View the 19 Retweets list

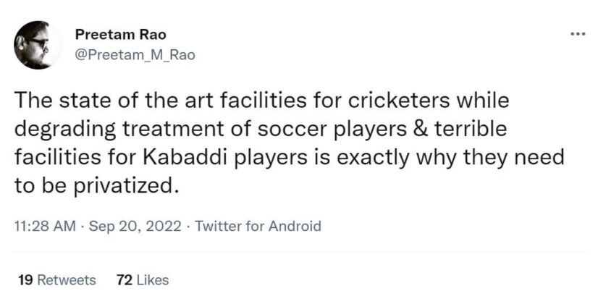pyautogui.click(x=55, y=279)
